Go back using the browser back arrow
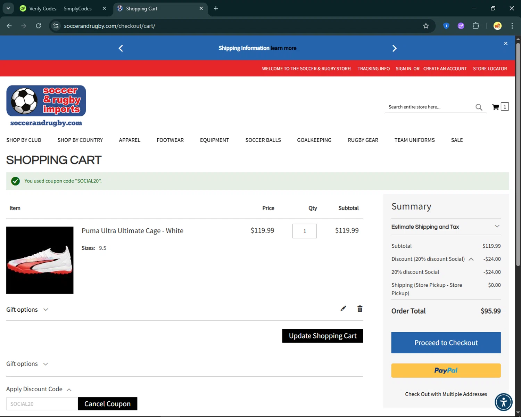Screen dimensions: 521x417 (9, 26)
